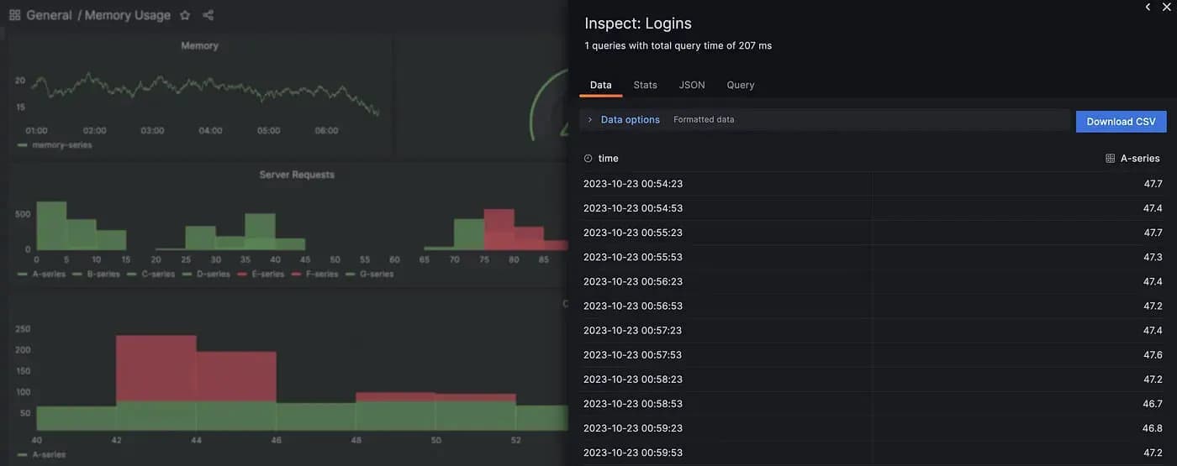Click the value 47.6 in A-series column
Image resolution: width=1177 pixels, height=466 pixels.
pos(1153,355)
